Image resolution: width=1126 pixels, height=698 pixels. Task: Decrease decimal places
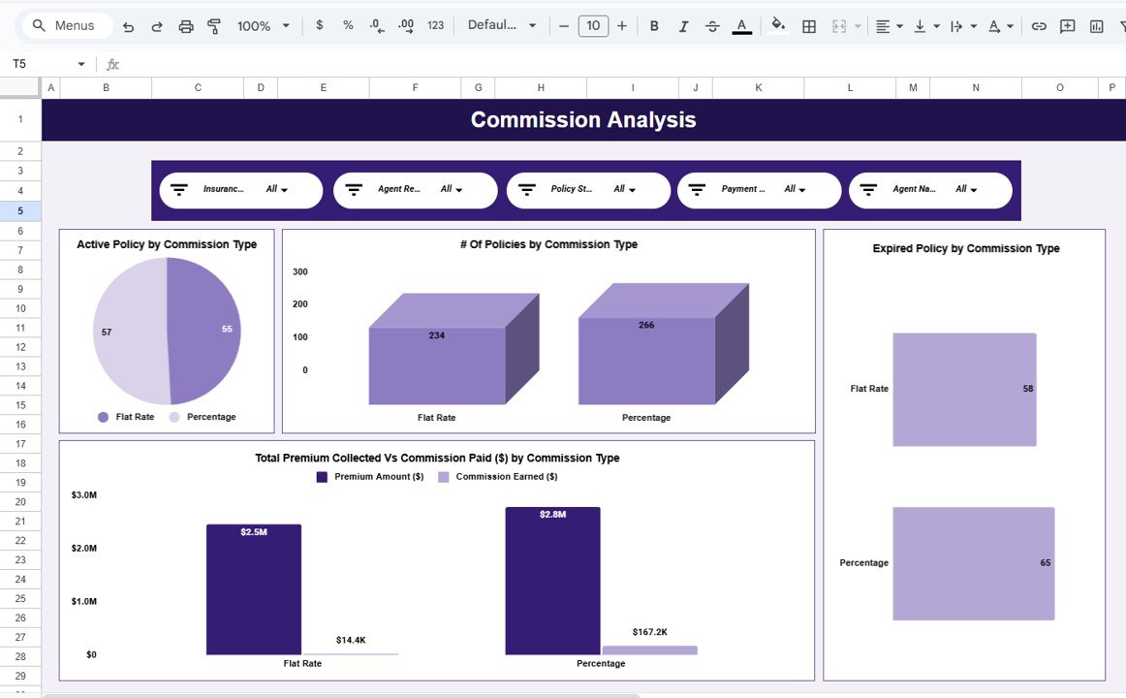pyautogui.click(x=377, y=25)
